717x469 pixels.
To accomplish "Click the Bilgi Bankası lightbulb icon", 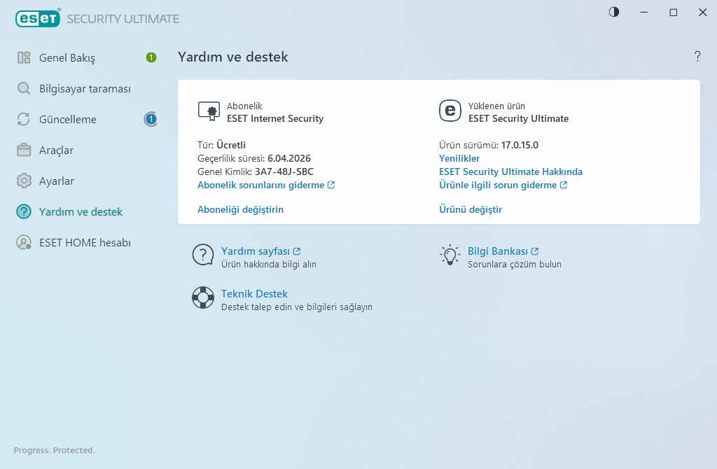I will pyautogui.click(x=449, y=255).
